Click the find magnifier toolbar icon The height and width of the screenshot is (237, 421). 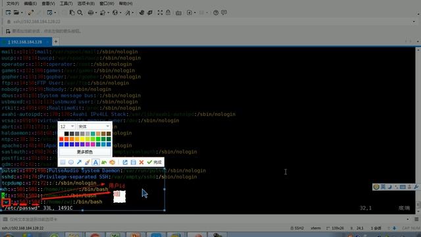80,13
